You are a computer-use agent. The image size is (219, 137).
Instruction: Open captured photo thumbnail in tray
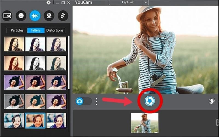pyautogui.click(x=145, y=122)
